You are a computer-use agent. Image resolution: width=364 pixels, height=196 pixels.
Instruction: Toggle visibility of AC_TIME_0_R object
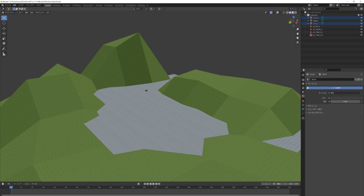(362, 35)
